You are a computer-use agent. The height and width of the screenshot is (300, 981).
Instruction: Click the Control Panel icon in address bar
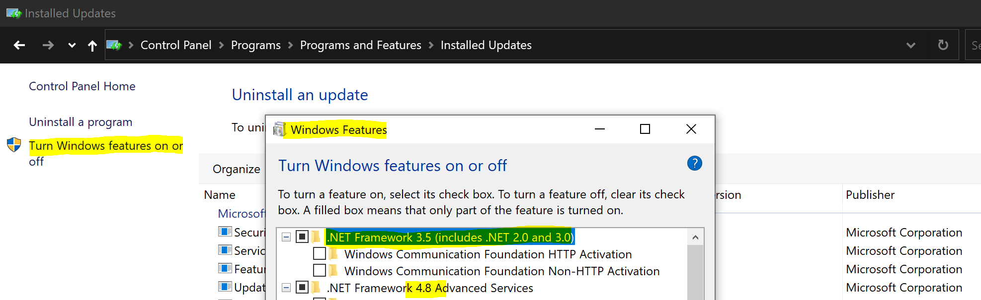[114, 45]
